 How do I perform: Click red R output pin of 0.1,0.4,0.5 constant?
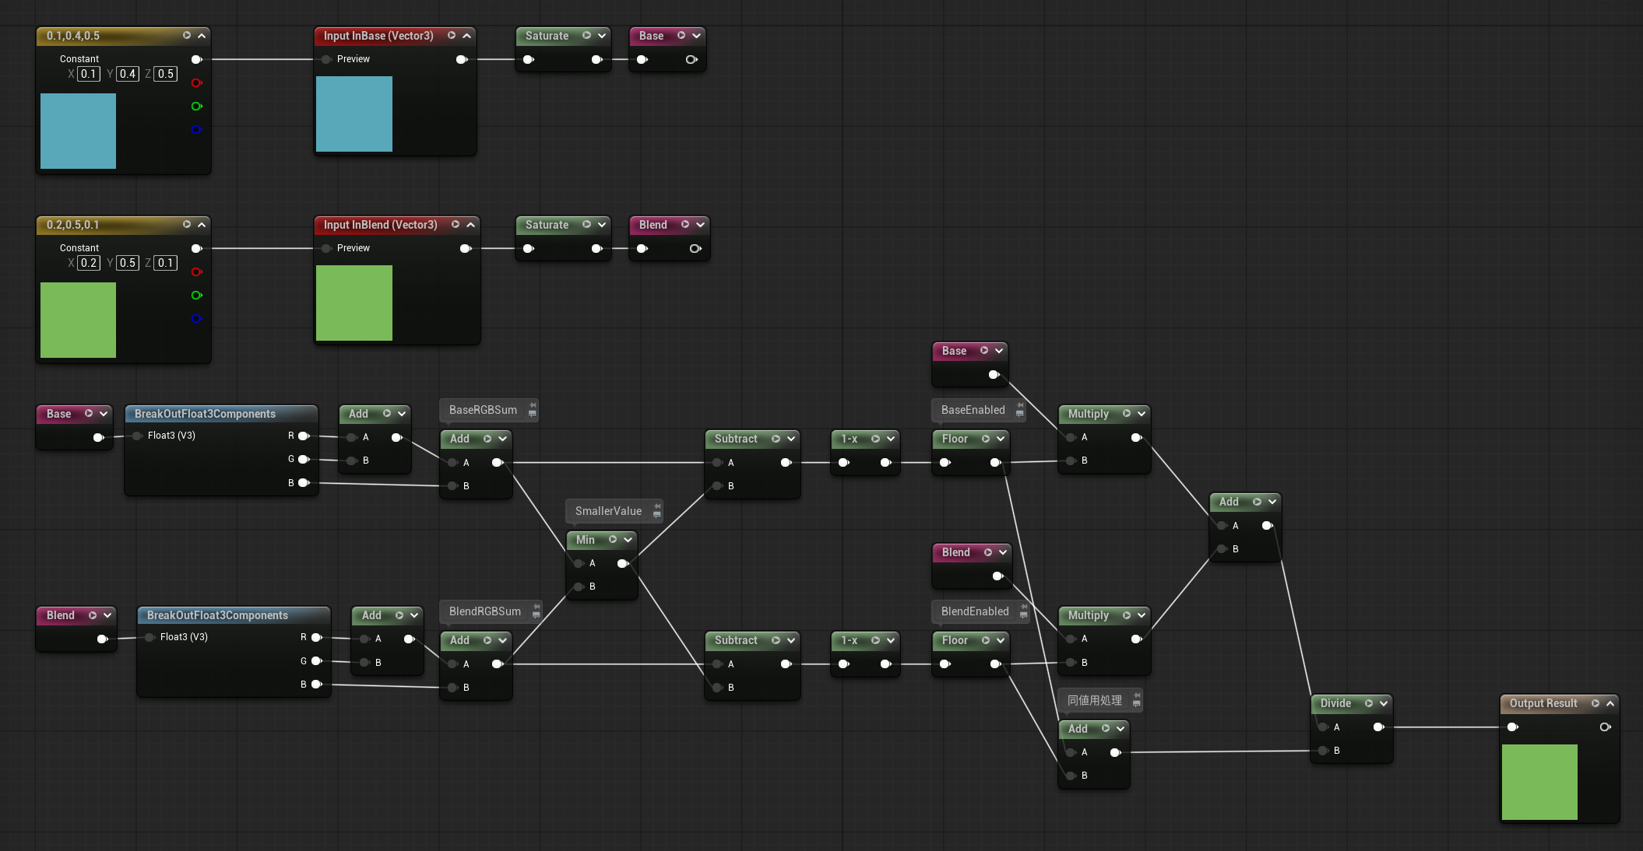[196, 83]
